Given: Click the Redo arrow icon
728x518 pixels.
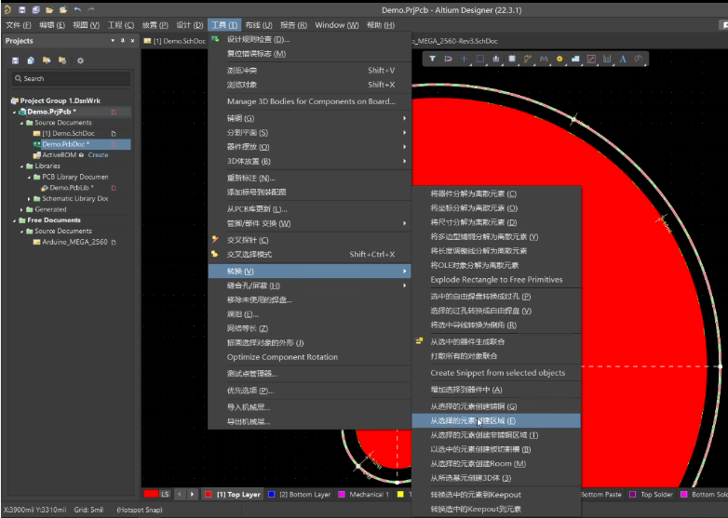Looking at the screenshot, I should tap(91, 9).
